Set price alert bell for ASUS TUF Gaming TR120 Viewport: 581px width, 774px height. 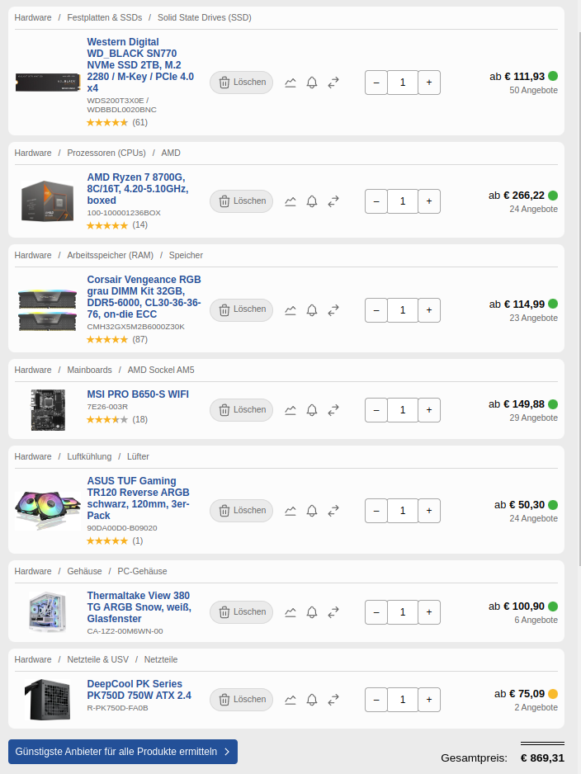click(312, 511)
